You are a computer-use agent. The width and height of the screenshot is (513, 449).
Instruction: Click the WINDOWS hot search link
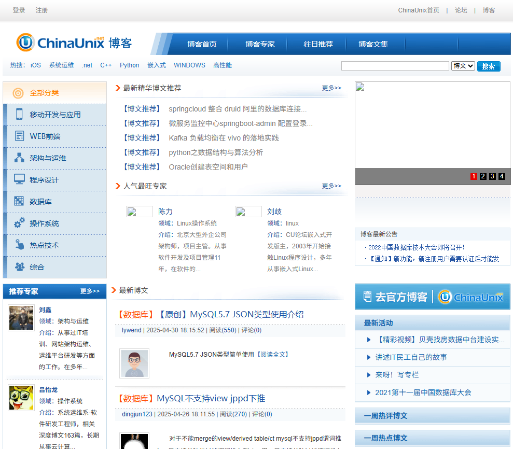coord(189,65)
